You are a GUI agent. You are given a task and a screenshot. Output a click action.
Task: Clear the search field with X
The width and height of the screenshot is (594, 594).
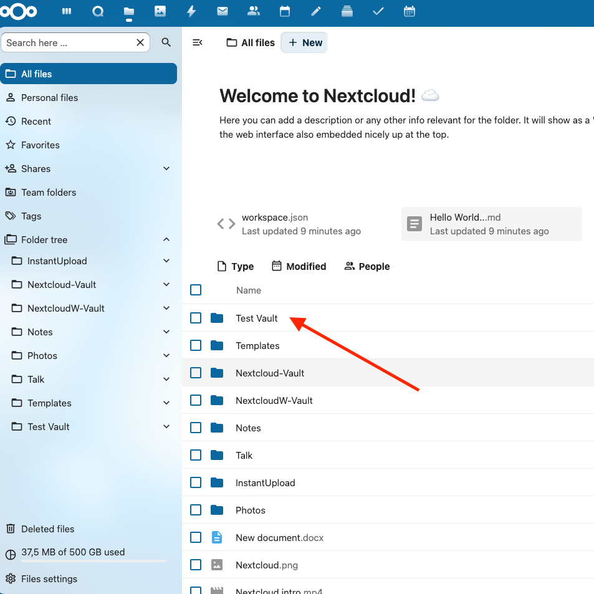140,42
